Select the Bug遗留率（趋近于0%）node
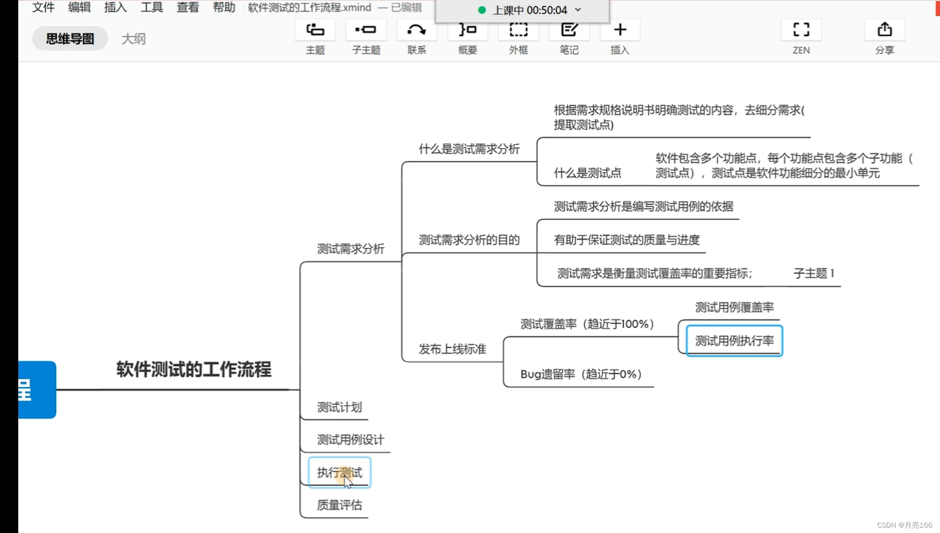The width and height of the screenshot is (940, 533). point(581,374)
